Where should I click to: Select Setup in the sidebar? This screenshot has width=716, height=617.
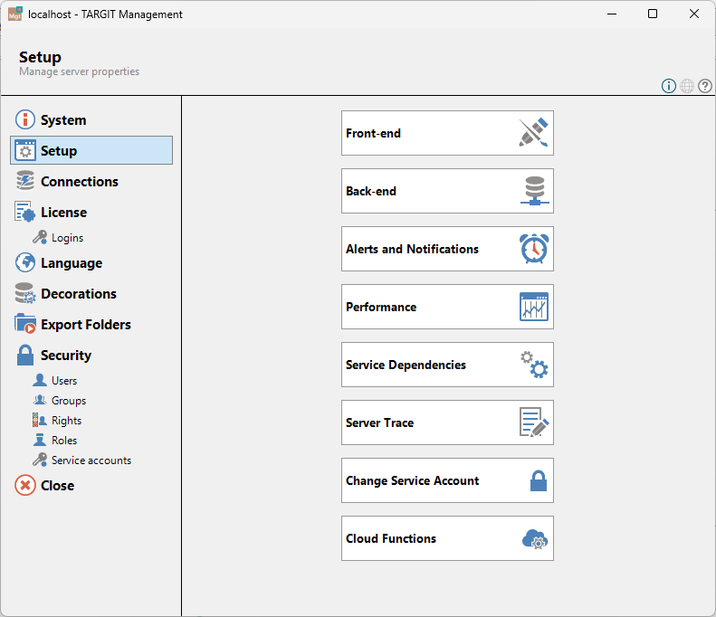[x=91, y=150]
